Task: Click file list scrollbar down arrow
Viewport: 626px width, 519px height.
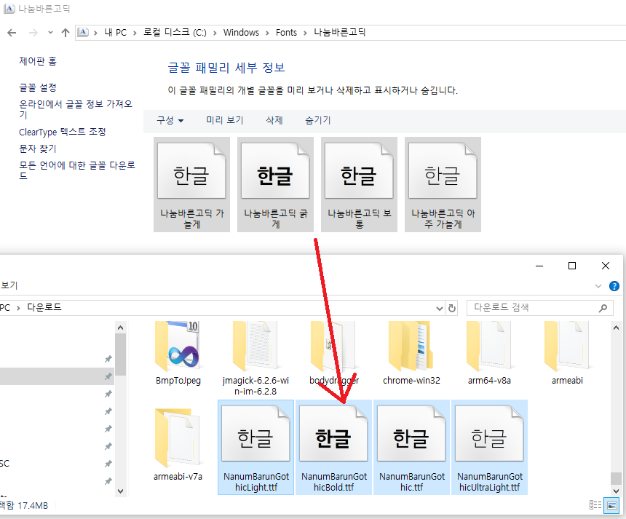Action: (x=616, y=491)
